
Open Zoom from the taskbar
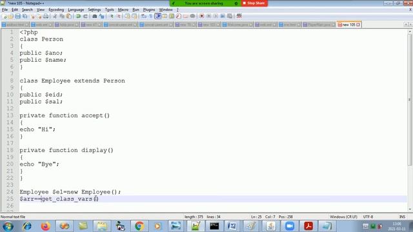tap(290, 226)
